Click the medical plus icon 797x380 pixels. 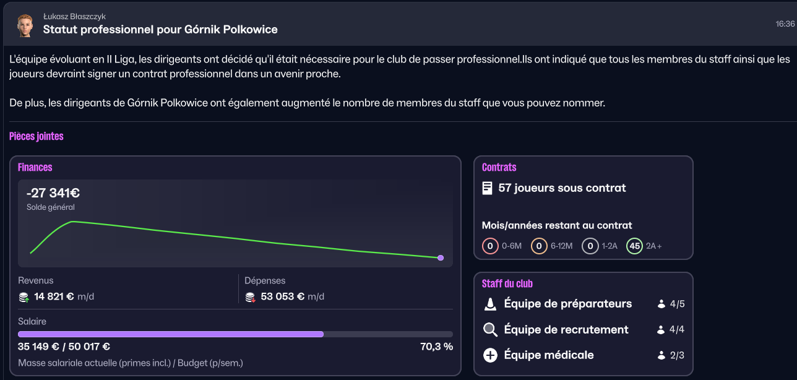pyautogui.click(x=490, y=355)
